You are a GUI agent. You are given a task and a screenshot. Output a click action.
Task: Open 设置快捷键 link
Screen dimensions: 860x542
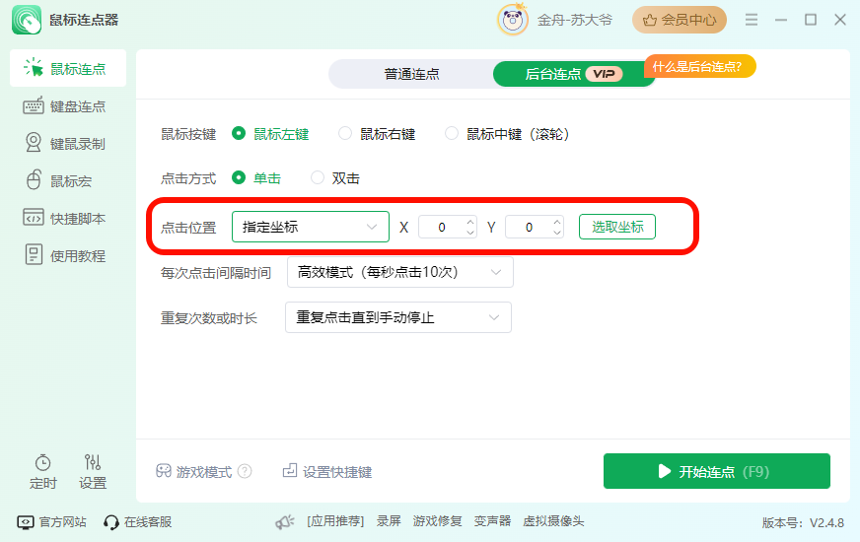tap(327, 471)
